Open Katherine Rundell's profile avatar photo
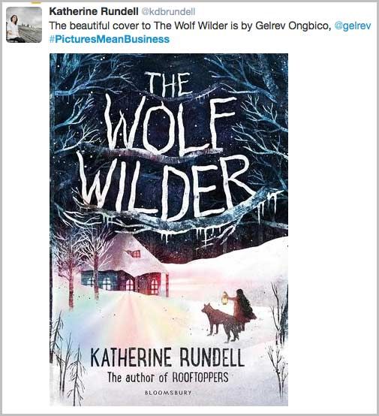The height and width of the screenshot is (416, 379). pos(24,25)
